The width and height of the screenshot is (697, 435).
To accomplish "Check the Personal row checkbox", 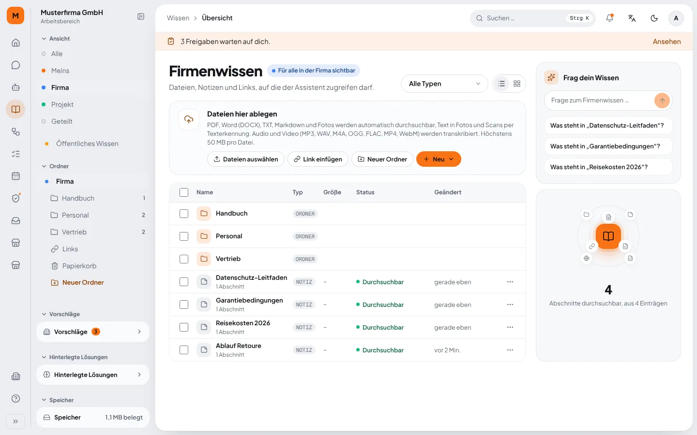I will (x=184, y=236).
